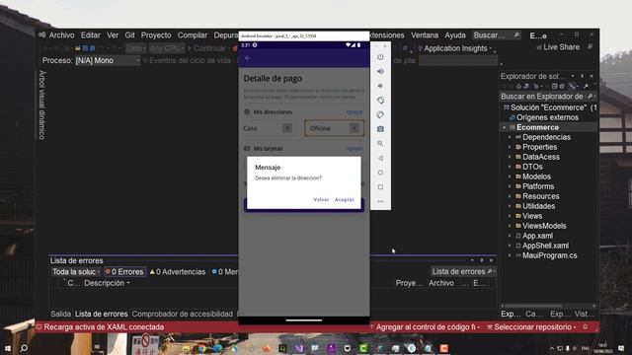
Task: Expand the Dependencias node
Action: point(510,137)
